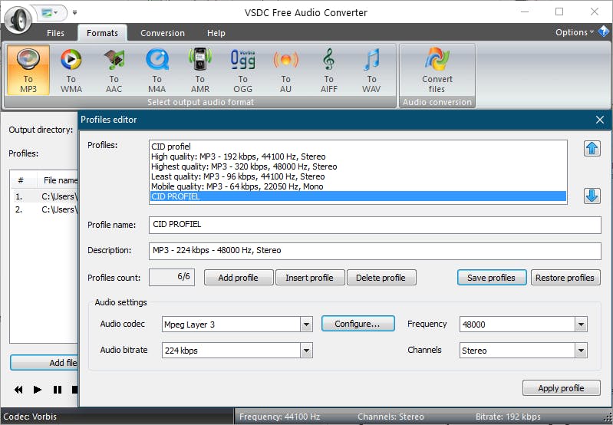Image resolution: width=613 pixels, height=425 pixels.
Task: Expand the Audio bitrate dropdown
Action: click(x=306, y=351)
